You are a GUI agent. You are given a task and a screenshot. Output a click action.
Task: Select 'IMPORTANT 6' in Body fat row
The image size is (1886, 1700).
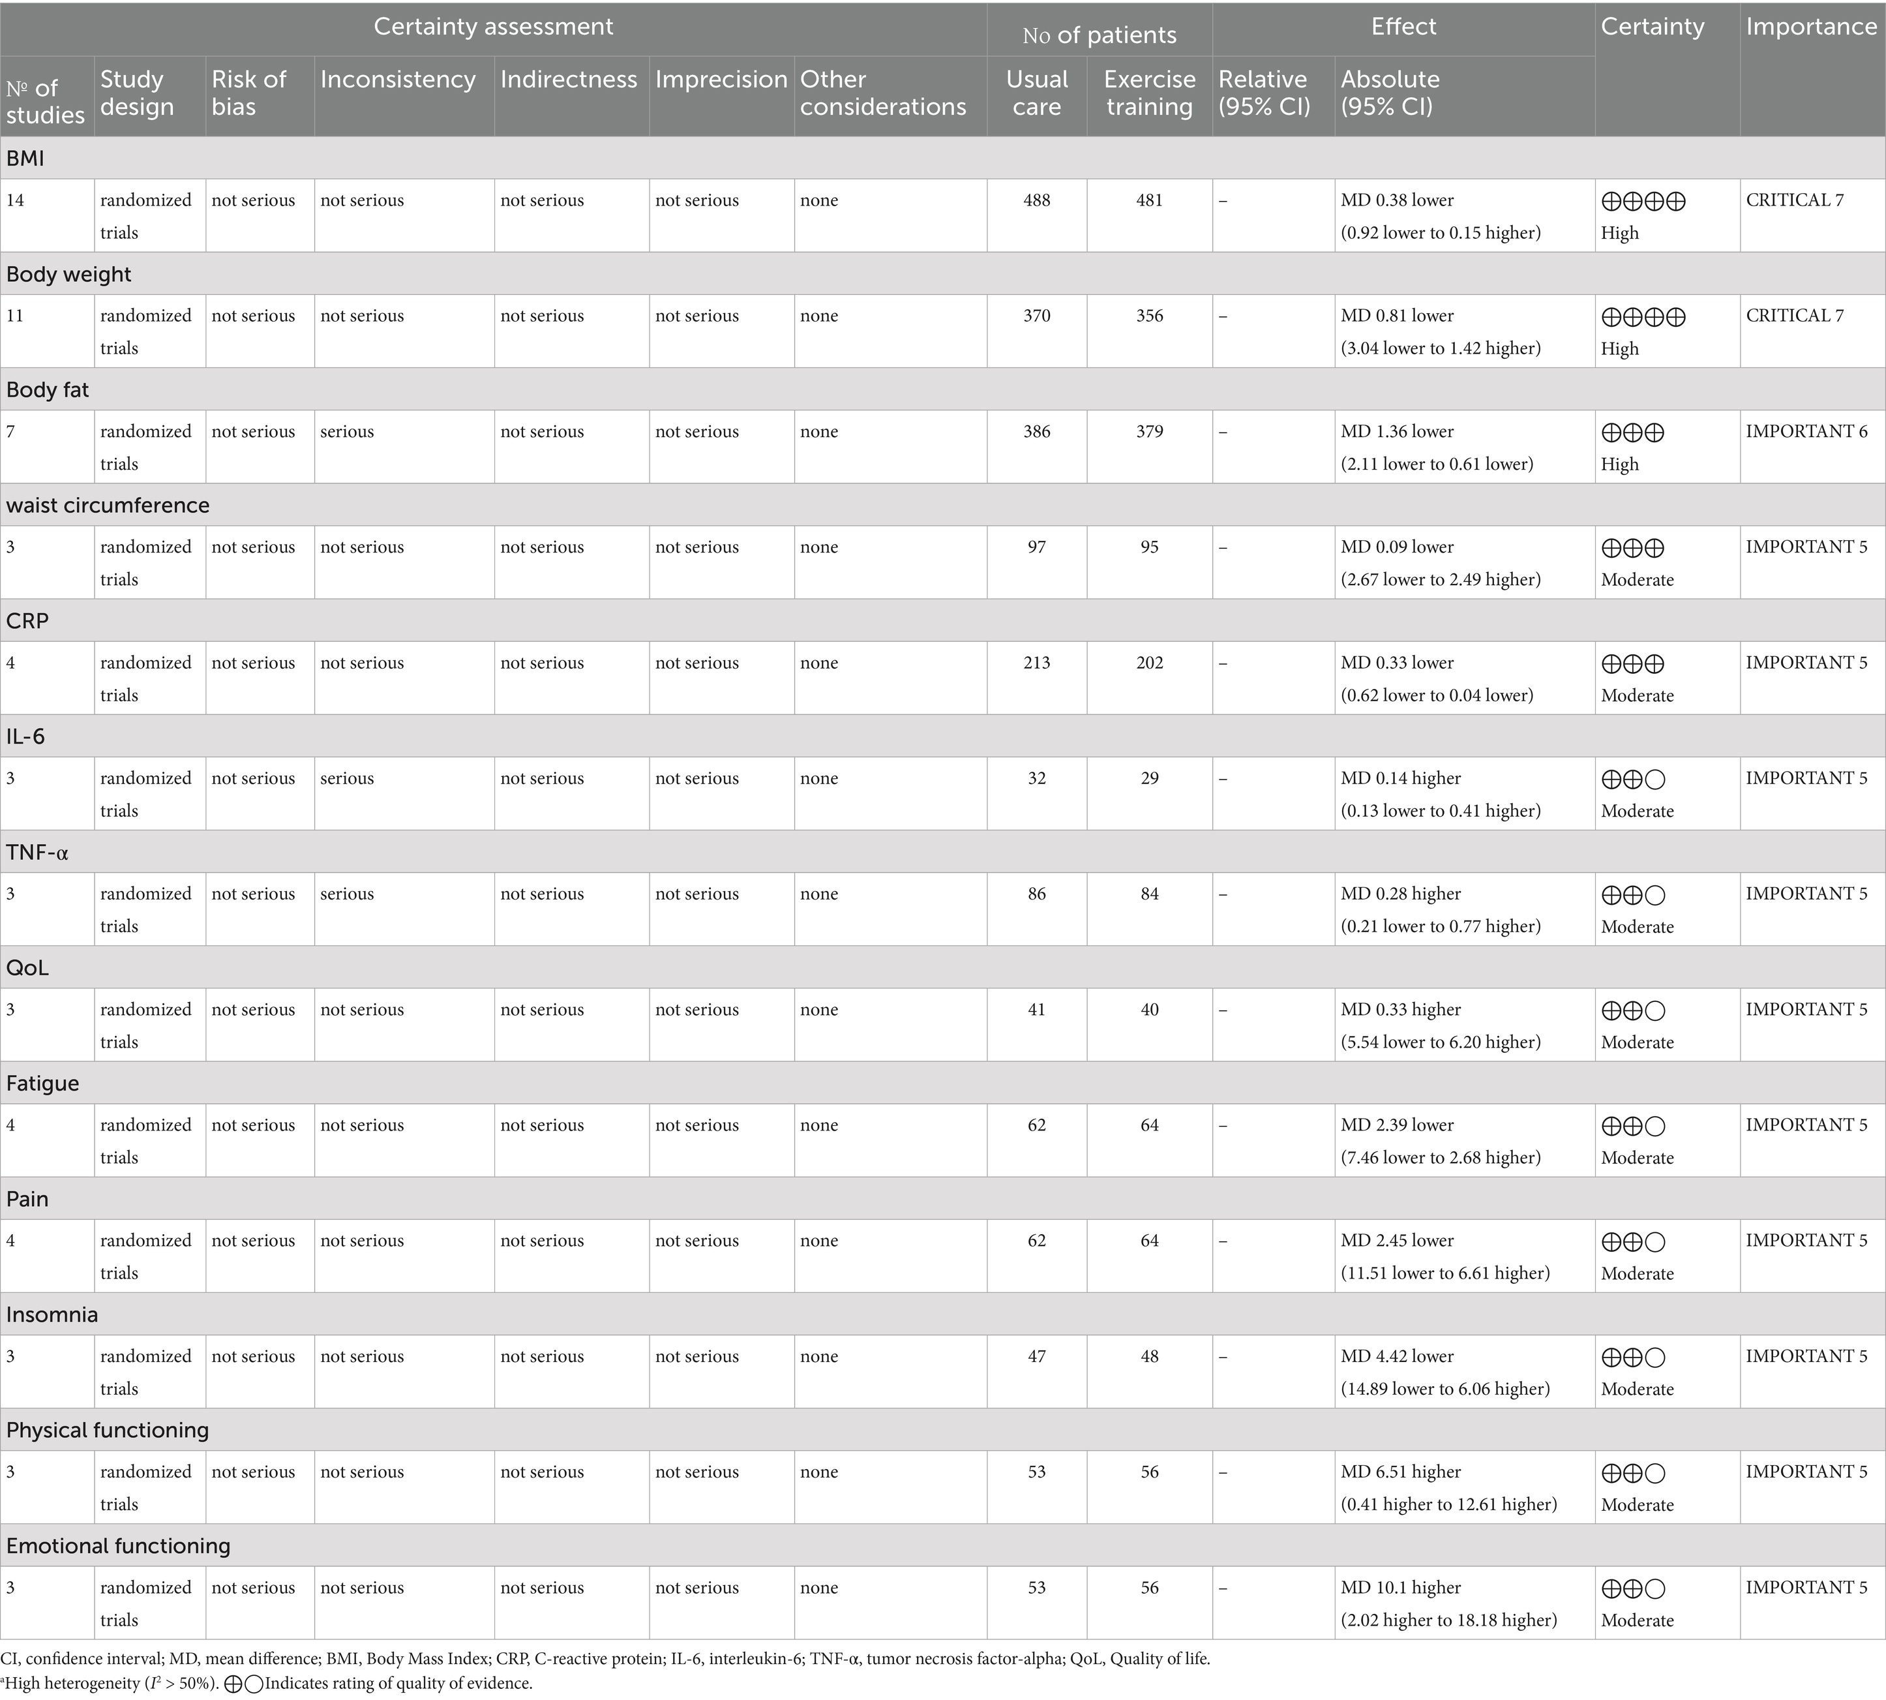click(x=1806, y=432)
